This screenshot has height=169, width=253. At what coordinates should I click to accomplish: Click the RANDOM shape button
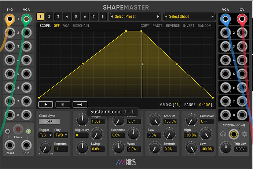(x=205, y=26)
